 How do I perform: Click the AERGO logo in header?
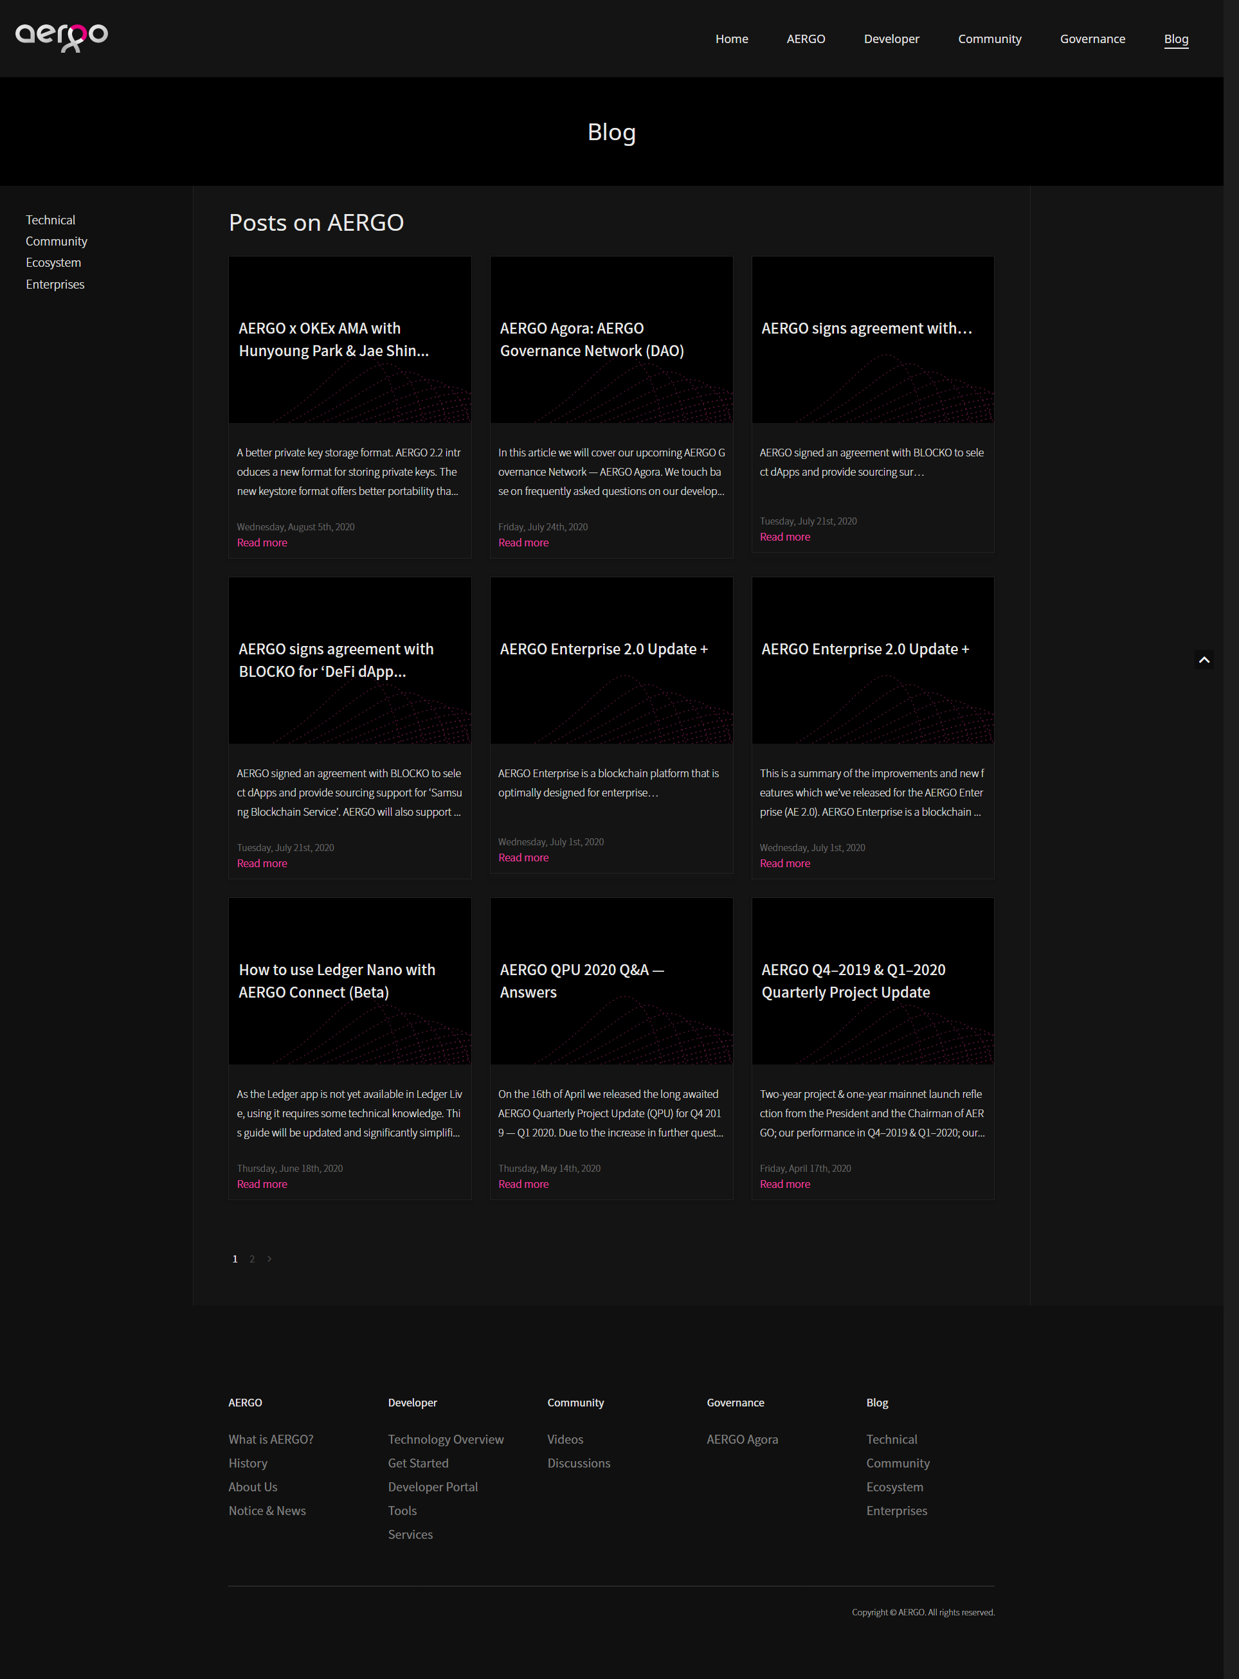coord(62,37)
